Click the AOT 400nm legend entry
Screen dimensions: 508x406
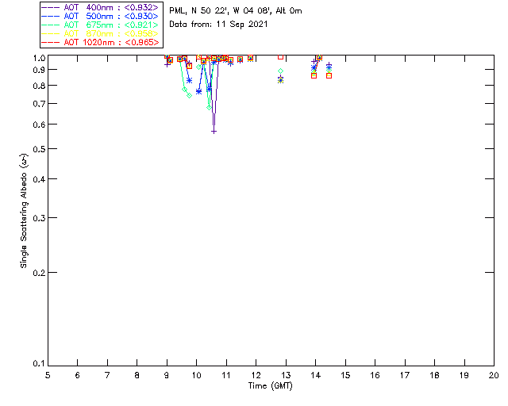pos(101,7)
